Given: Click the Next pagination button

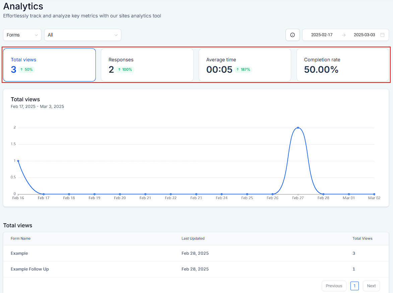Looking at the screenshot, I should pos(371,286).
